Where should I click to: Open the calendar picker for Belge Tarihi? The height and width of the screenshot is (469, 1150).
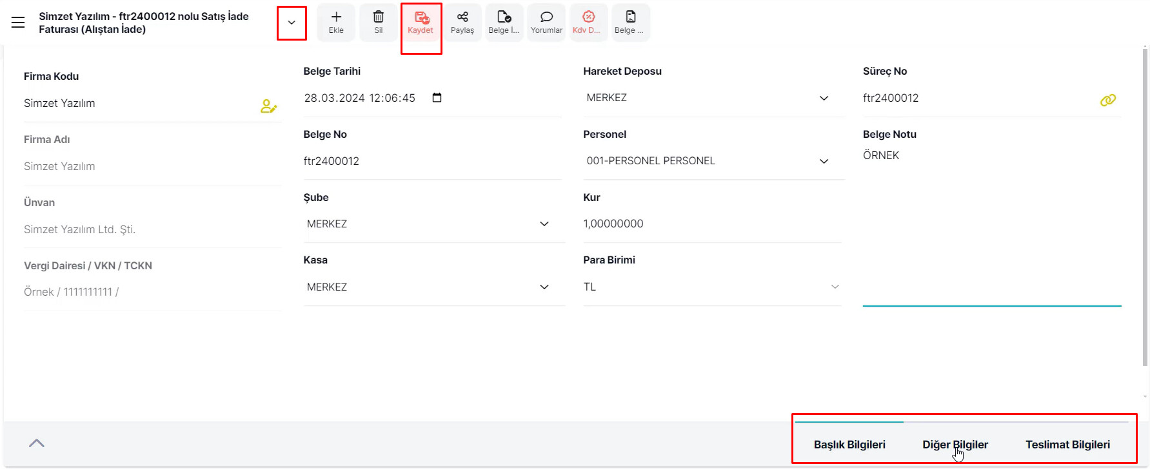pos(437,98)
